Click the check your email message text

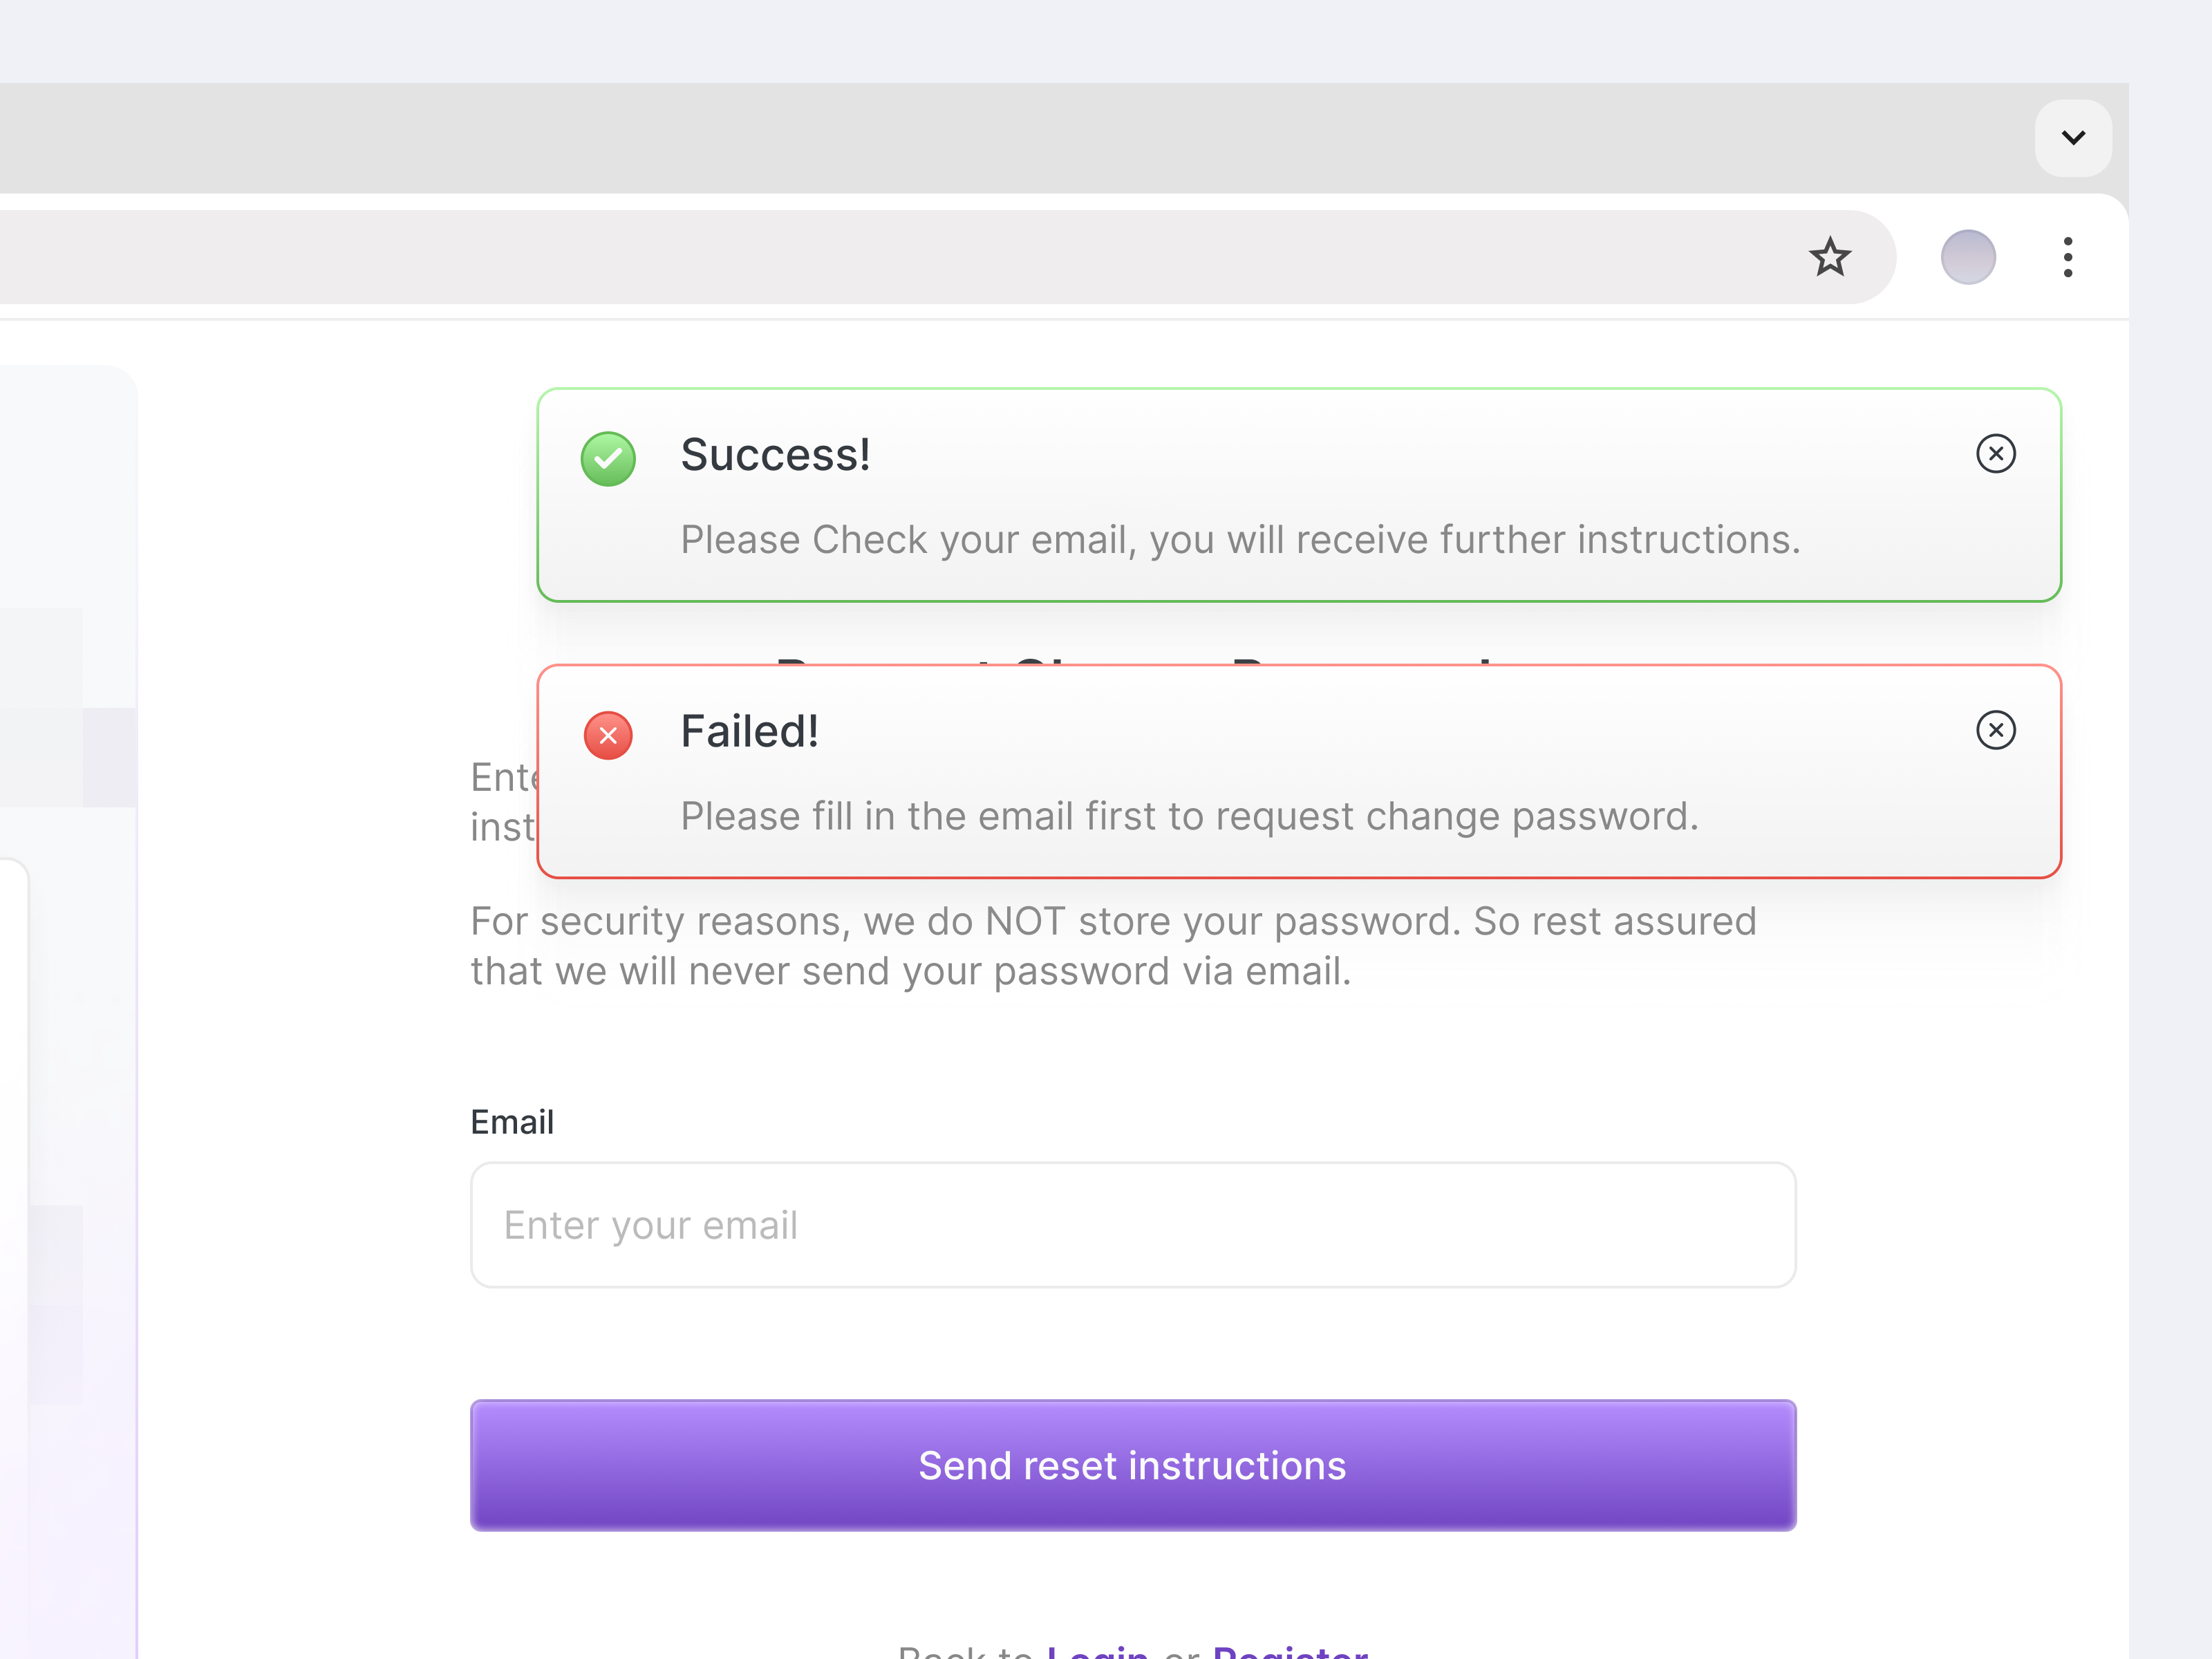[x=1240, y=540]
